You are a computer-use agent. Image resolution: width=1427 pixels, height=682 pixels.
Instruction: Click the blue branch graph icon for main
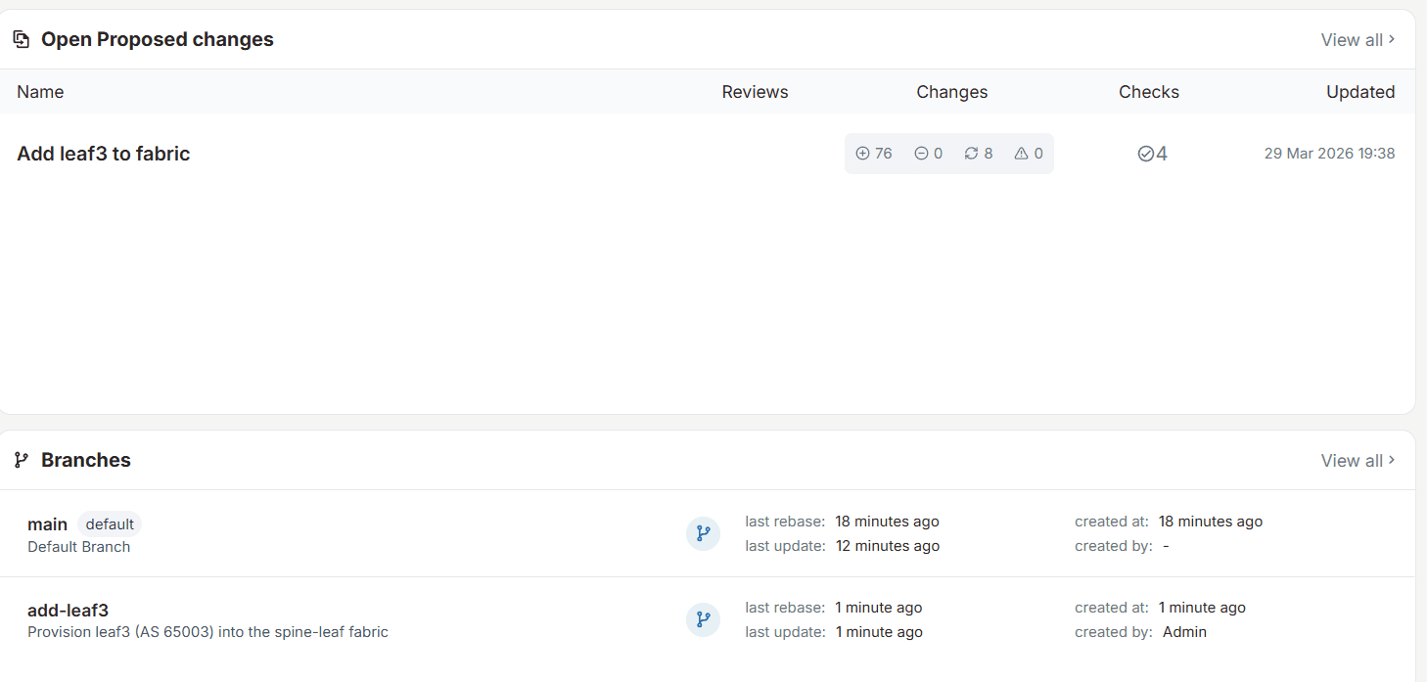click(703, 533)
